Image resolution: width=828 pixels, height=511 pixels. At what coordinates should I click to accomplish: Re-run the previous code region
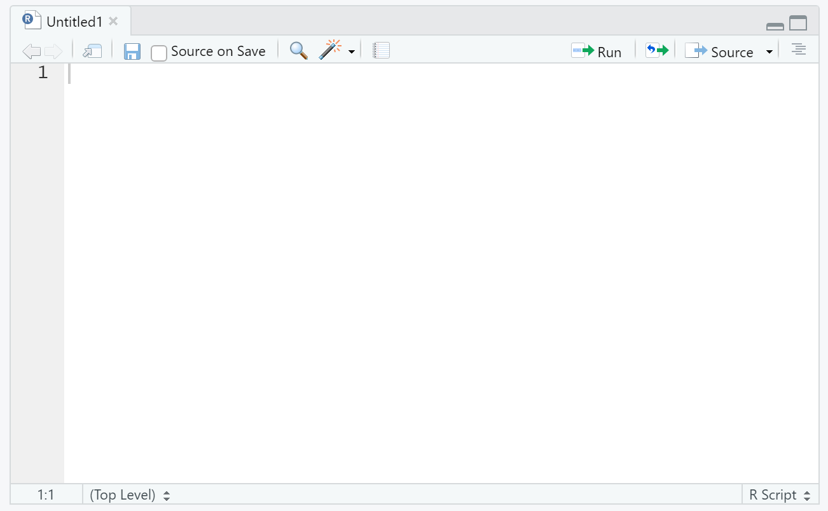pyautogui.click(x=657, y=51)
